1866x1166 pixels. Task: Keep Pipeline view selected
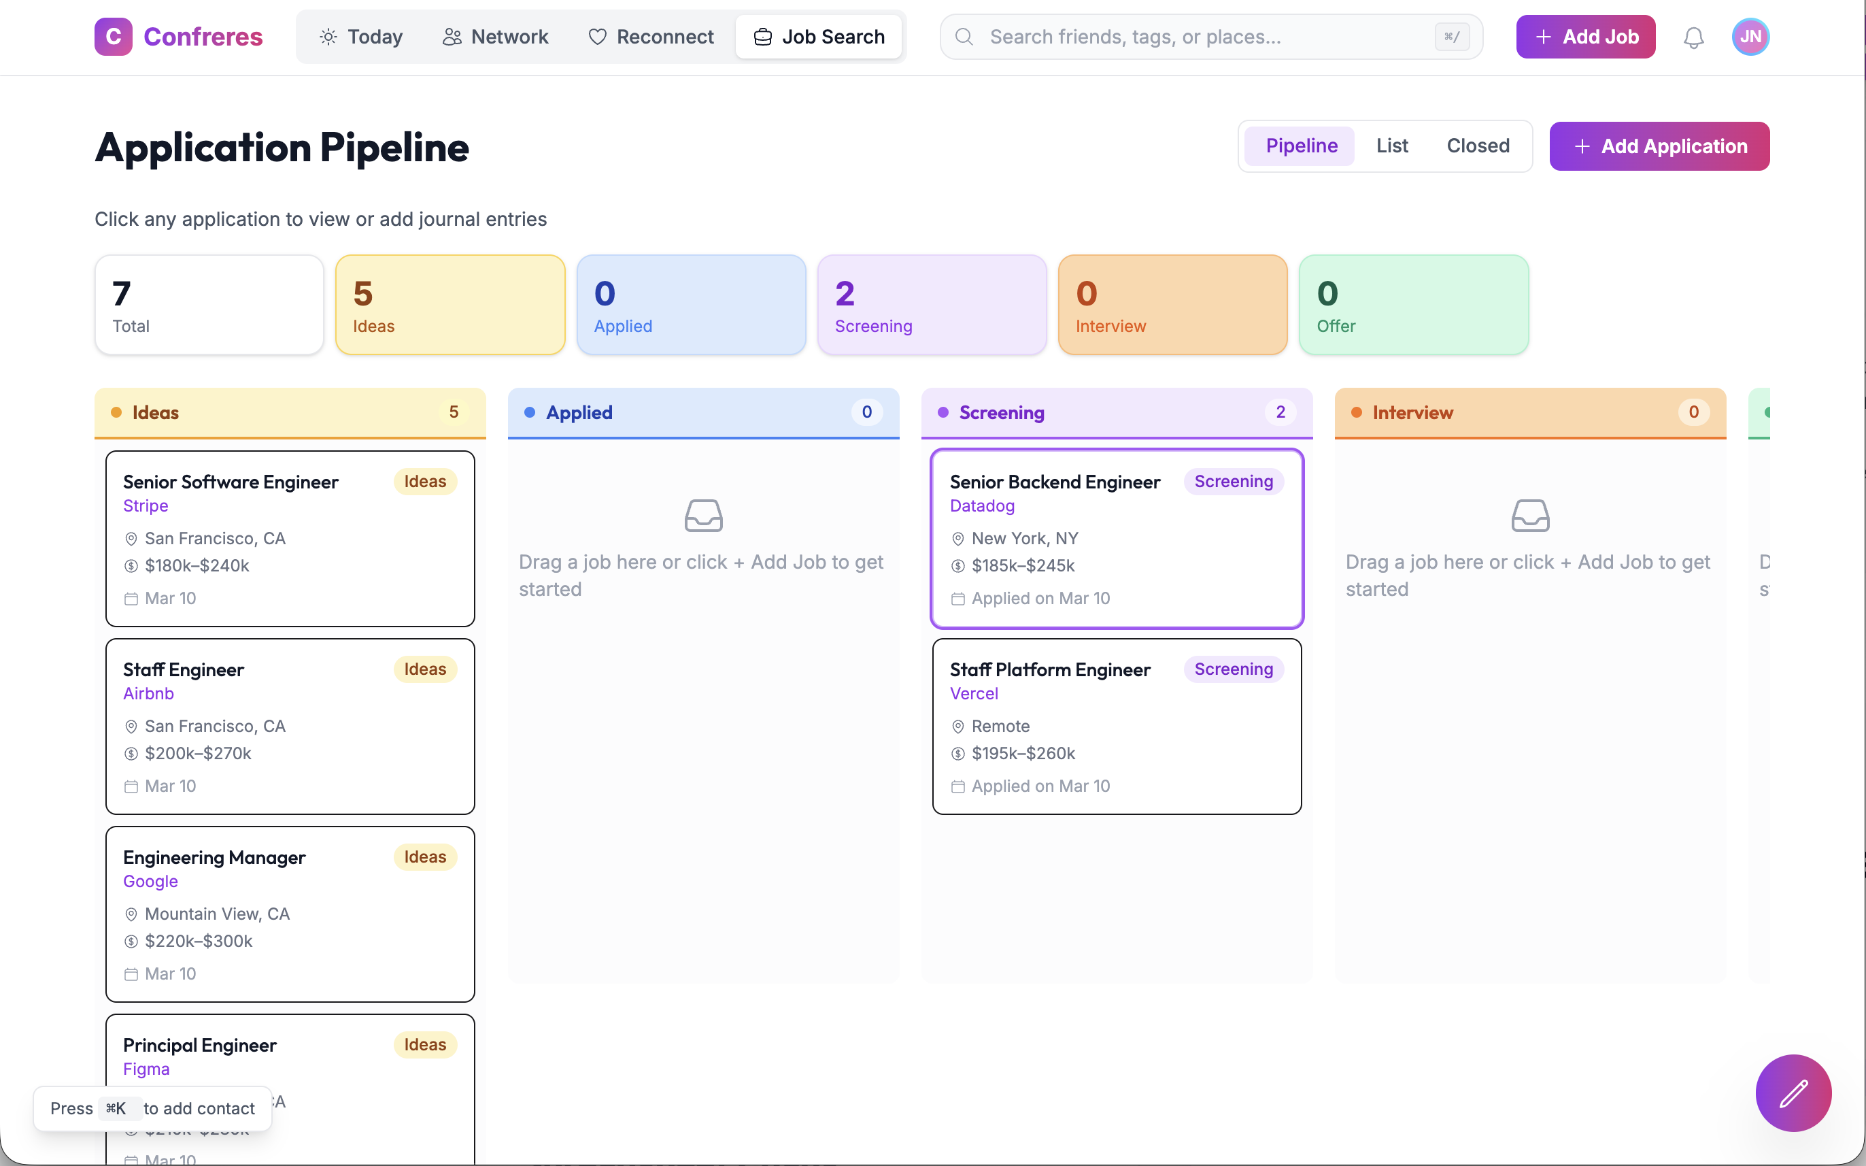[x=1301, y=145]
